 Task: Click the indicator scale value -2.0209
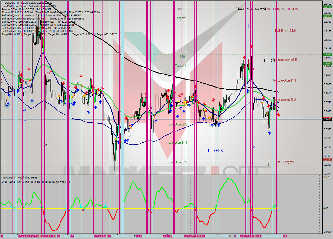tap(327, 232)
